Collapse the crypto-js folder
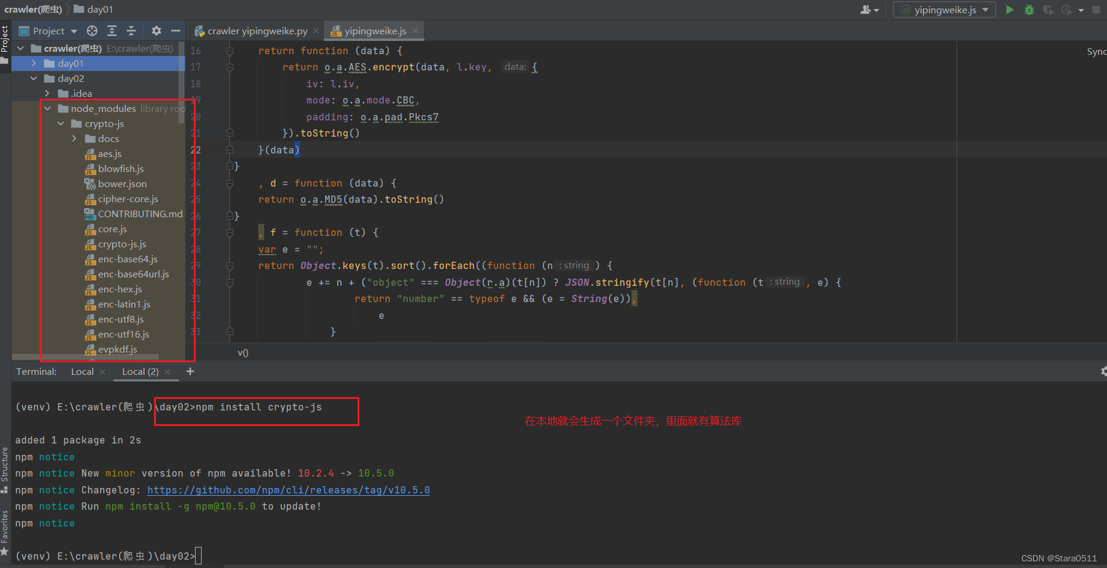The height and width of the screenshot is (568, 1107). [61, 123]
